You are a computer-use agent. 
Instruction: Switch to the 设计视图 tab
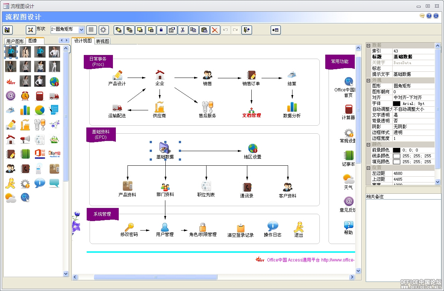(83, 41)
